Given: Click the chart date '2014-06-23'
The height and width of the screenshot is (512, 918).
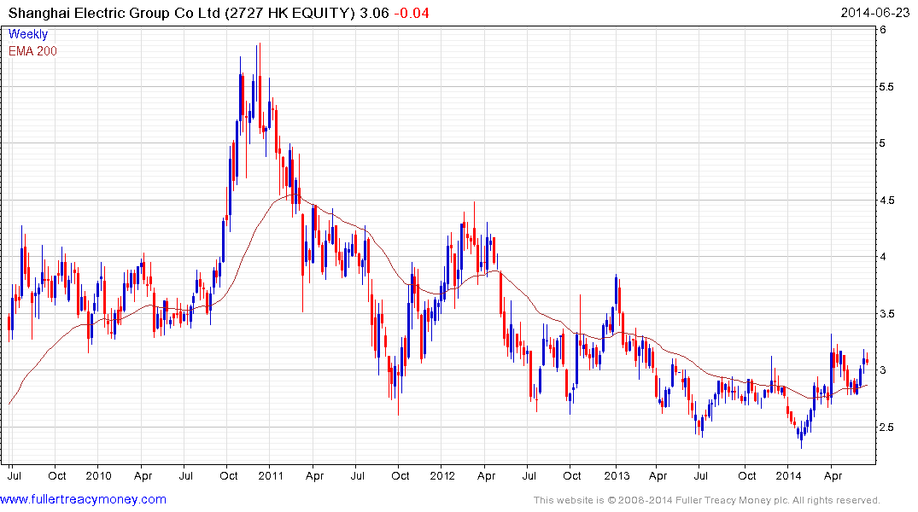Looking at the screenshot, I should [874, 13].
